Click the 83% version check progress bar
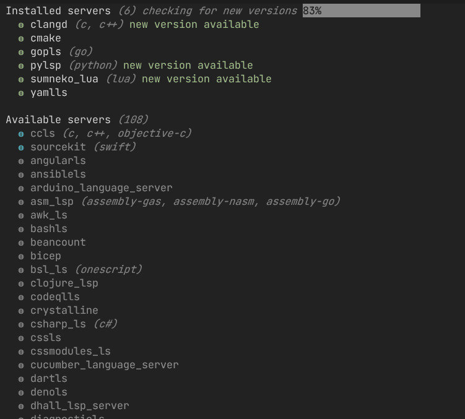This screenshot has width=465, height=419. [x=361, y=11]
